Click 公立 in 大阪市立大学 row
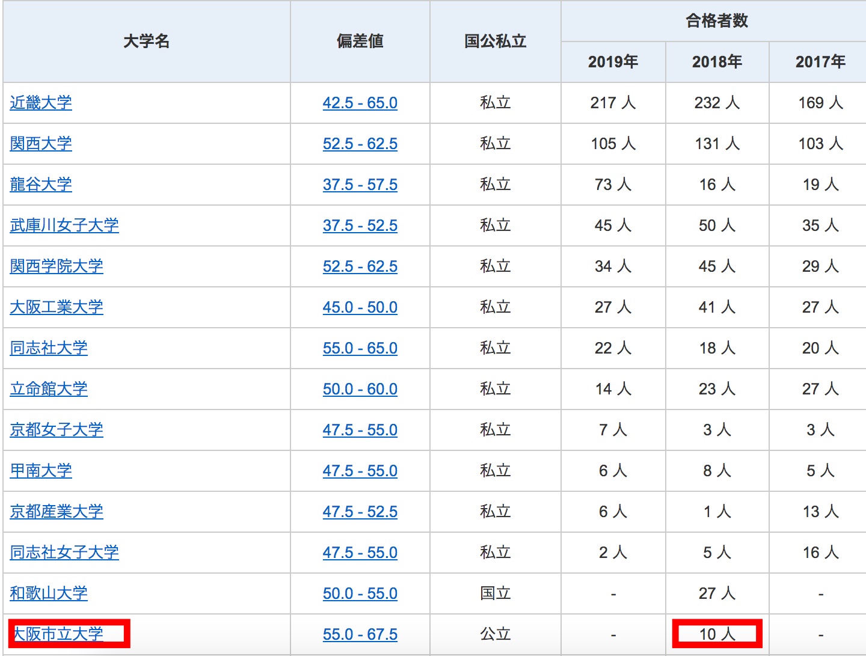This screenshot has width=866, height=656. (x=496, y=634)
